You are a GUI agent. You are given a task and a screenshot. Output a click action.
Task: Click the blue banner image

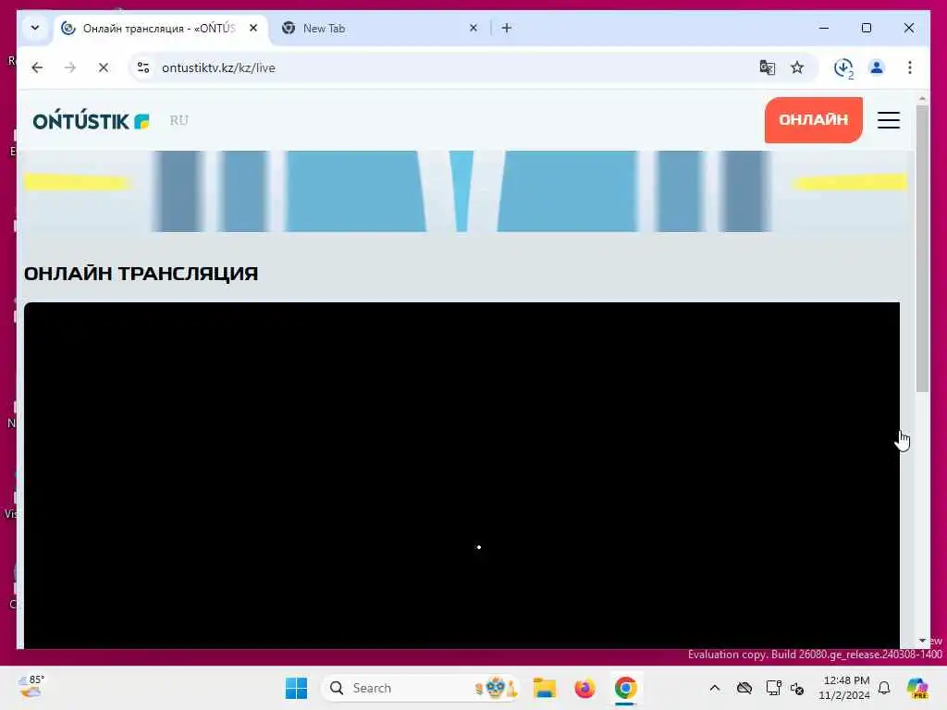coord(465,190)
